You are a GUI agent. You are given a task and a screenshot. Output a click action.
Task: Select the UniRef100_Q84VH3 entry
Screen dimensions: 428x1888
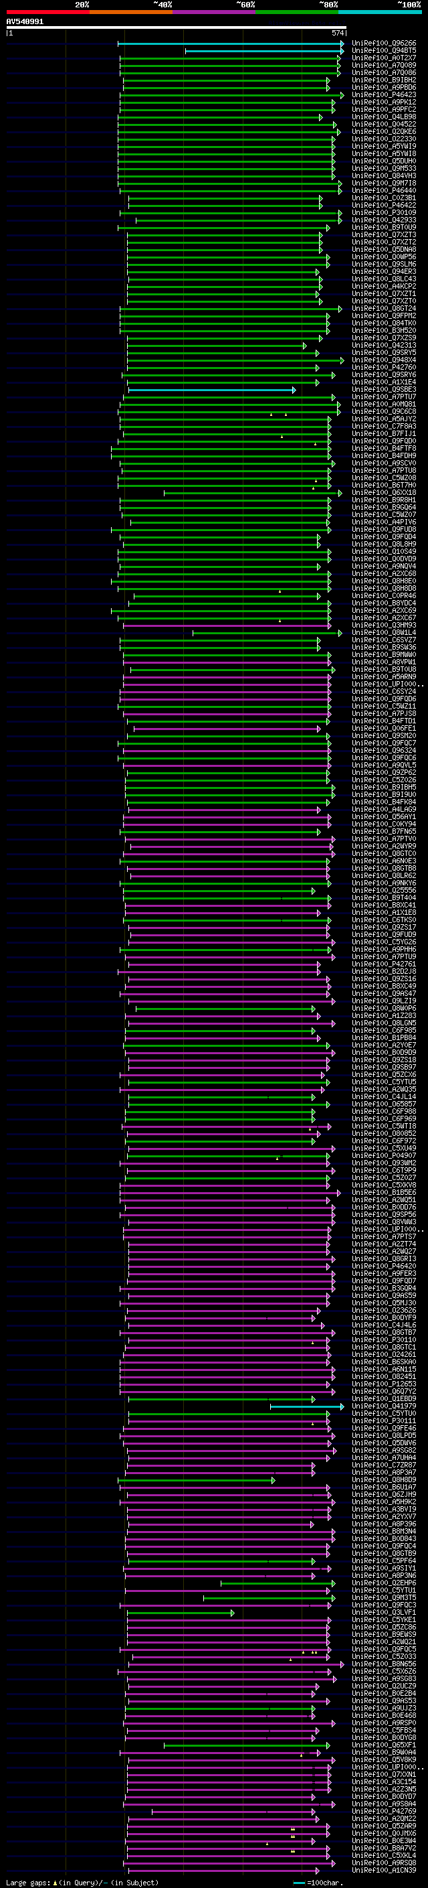(384, 177)
